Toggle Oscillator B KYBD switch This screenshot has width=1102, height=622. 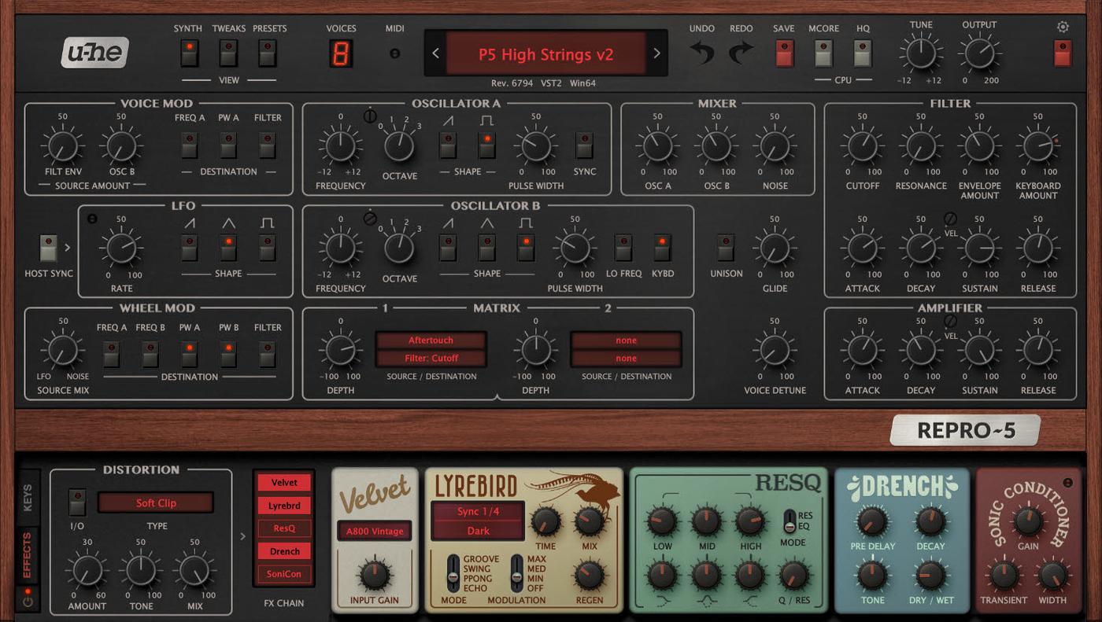point(662,247)
